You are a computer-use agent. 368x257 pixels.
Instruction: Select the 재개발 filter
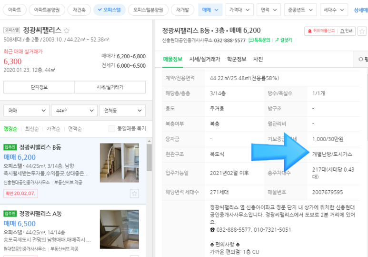click(x=183, y=10)
